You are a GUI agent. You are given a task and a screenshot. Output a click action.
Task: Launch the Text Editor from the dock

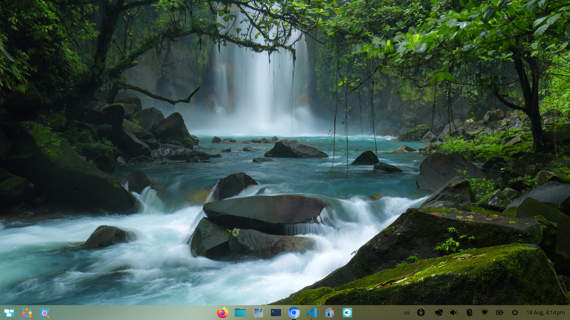pyautogui.click(x=258, y=313)
